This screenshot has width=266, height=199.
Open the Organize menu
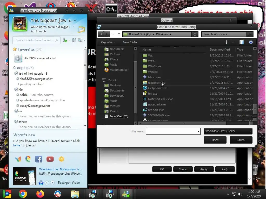[108, 42]
